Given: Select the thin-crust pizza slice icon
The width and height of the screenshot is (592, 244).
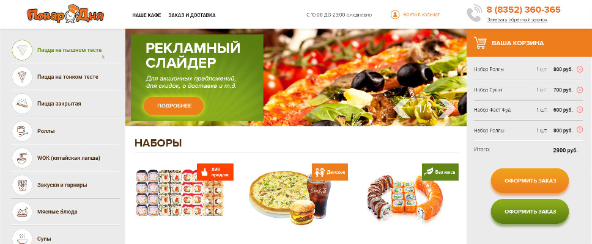Looking at the screenshot, I should pyautogui.click(x=22, y=77).
